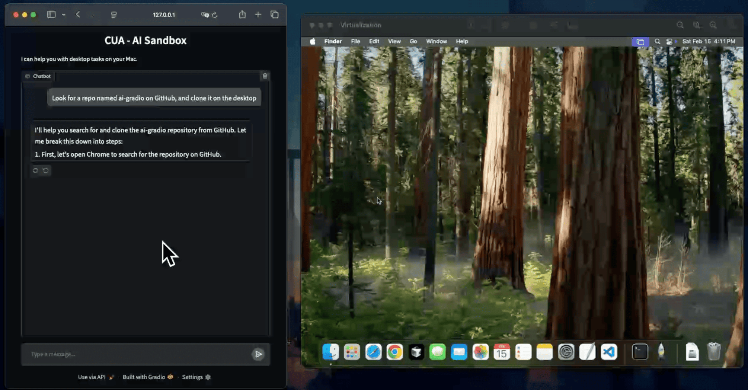Open Launchpad in the VM dock
This screenshot has height=390, width=748.
click(352, 352)
